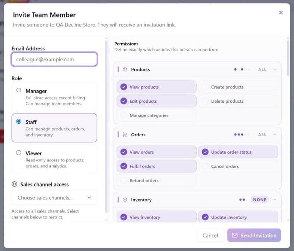The image size is (294, 251).
Task: Click the Products box icon
Action: point(125,69)
